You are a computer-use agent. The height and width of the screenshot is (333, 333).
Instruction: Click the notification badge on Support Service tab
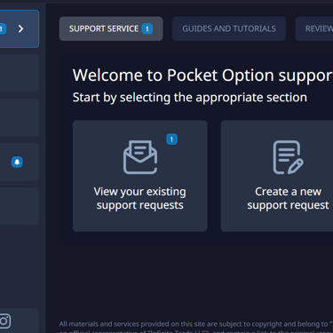click(x=147, y=28)
